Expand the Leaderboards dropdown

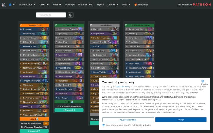(x=27, y=4)
